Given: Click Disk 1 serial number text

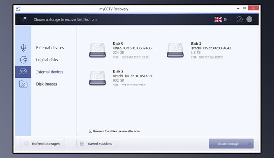Looking at the screenshot, I should (207, 57).
